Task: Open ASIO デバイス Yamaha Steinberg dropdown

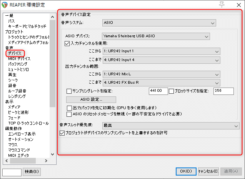Action: click(156, 36)
